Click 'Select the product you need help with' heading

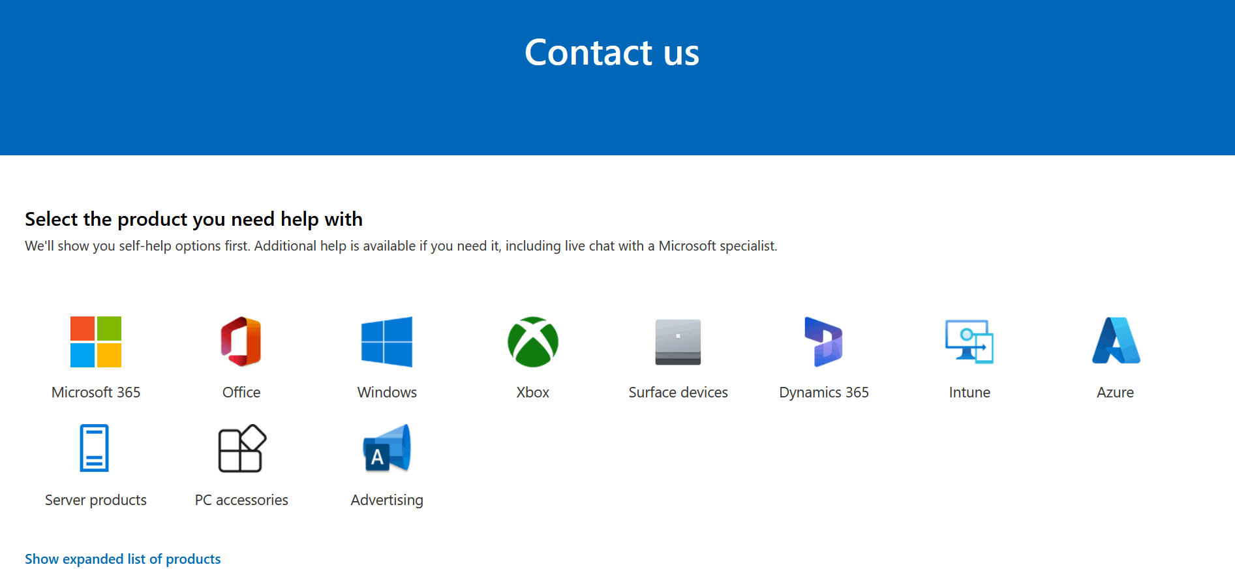click(194, 219)
